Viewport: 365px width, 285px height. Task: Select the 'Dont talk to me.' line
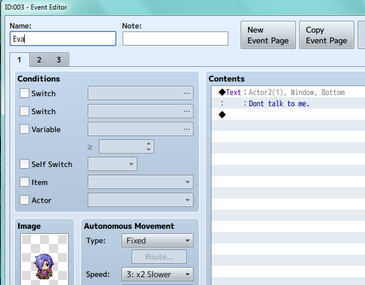tap(288, 103)
